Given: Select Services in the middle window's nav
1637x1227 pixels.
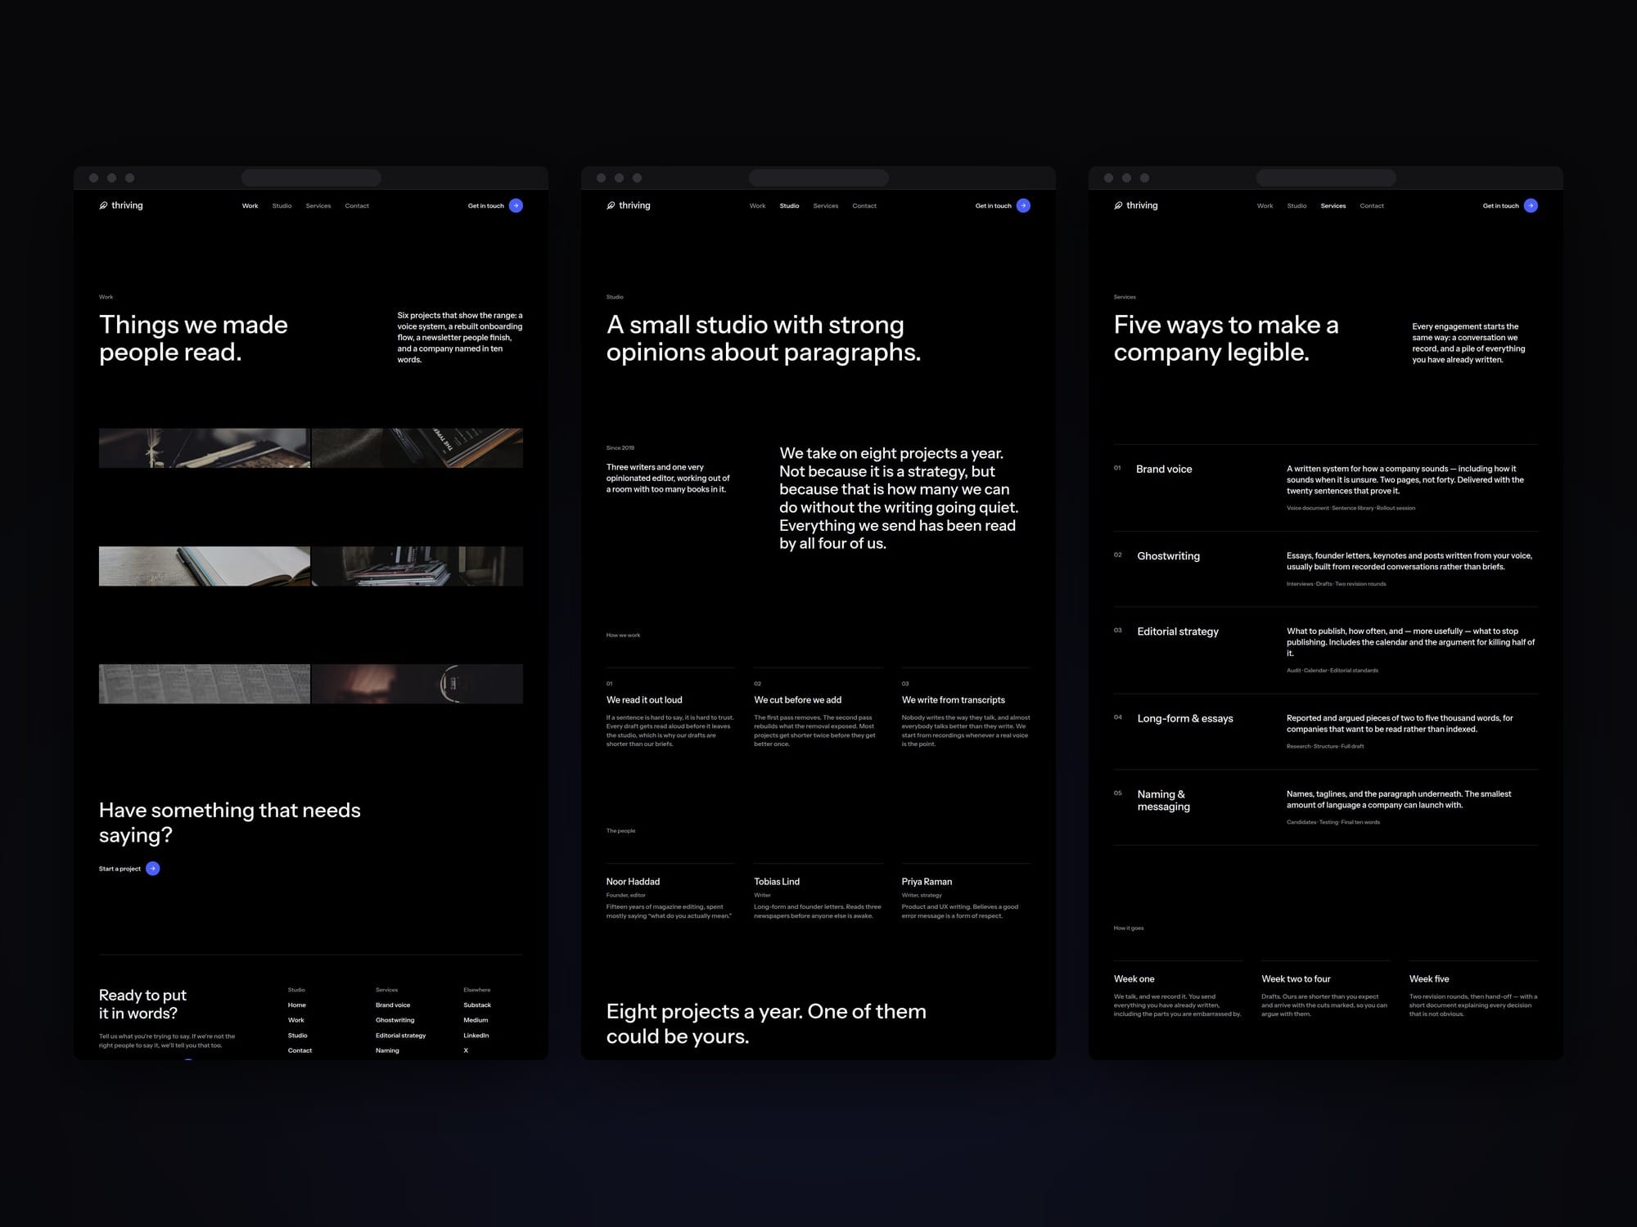Looking at the screenshot, I should click(x=826, y=206).
